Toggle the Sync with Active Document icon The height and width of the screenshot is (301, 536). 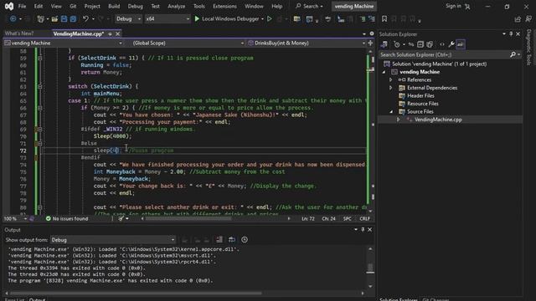[x=411, y=44]
